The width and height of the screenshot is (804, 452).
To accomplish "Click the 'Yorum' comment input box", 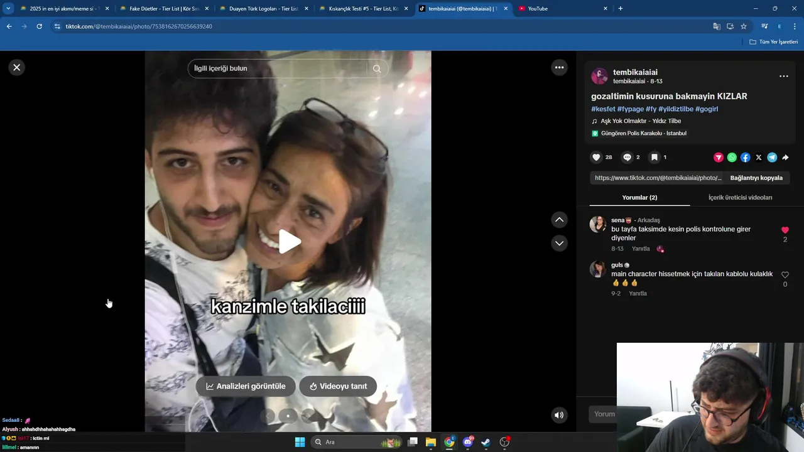I will click(x=603, y=414).
